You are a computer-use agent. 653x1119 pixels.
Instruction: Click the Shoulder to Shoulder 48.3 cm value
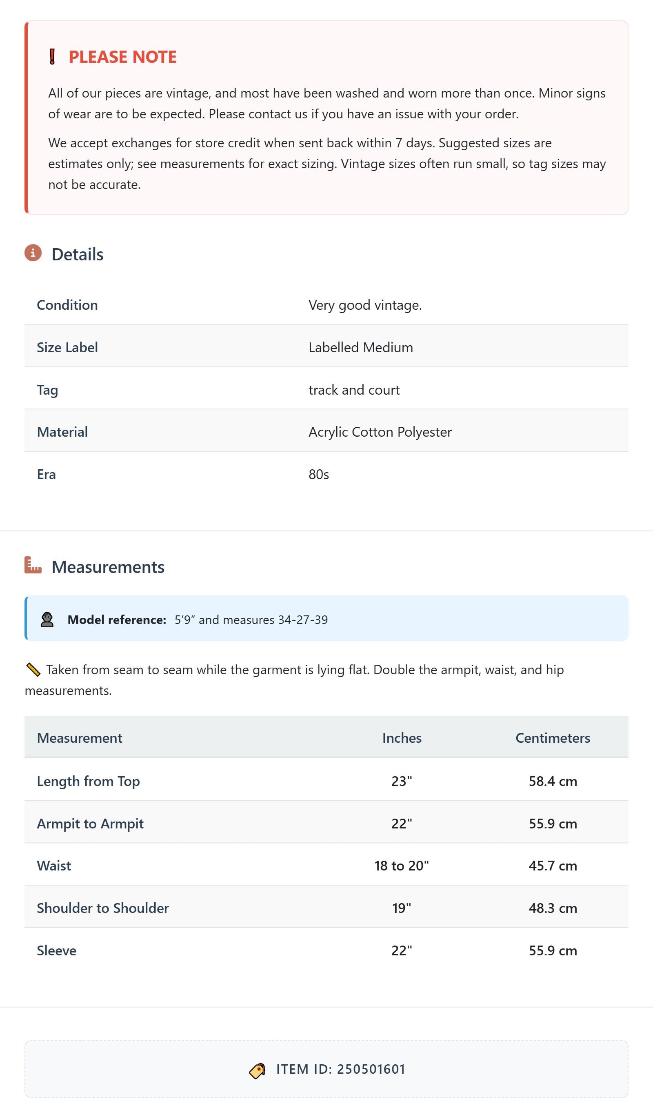(x=553, y=908)
